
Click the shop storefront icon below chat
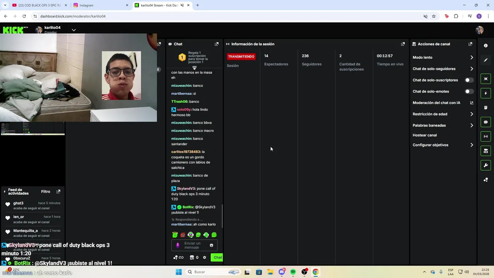(x=191, y=258)
